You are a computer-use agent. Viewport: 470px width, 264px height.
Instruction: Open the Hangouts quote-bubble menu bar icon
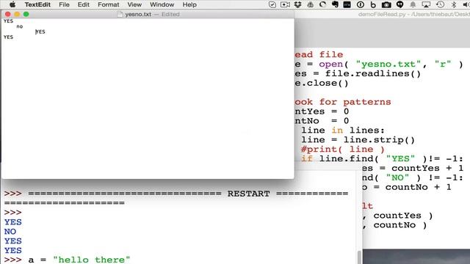click(399, 4)
